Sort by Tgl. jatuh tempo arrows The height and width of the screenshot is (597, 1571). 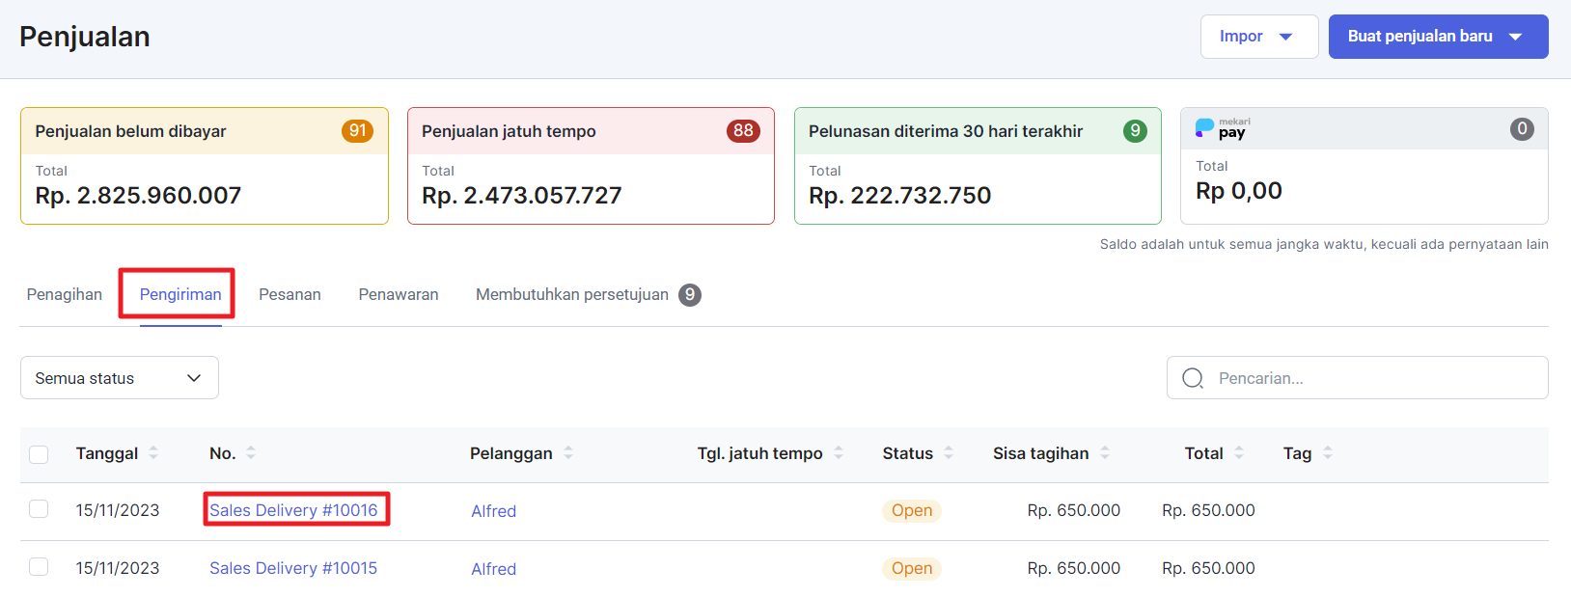pyautogui.click(x=839, y=453)
